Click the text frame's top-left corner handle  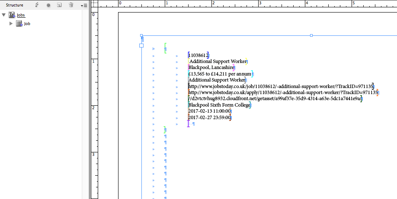[x=141, y=36]
